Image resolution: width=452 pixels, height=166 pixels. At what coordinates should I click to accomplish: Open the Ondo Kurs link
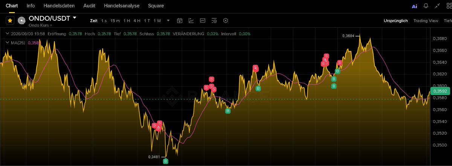coord(40,25)
